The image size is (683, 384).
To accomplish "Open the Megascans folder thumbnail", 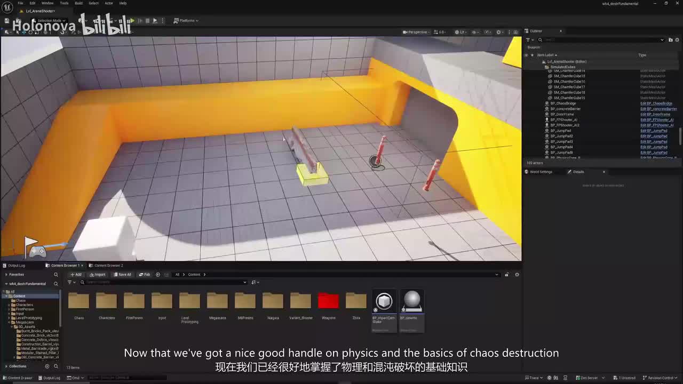I will click(x=217, y=301).
